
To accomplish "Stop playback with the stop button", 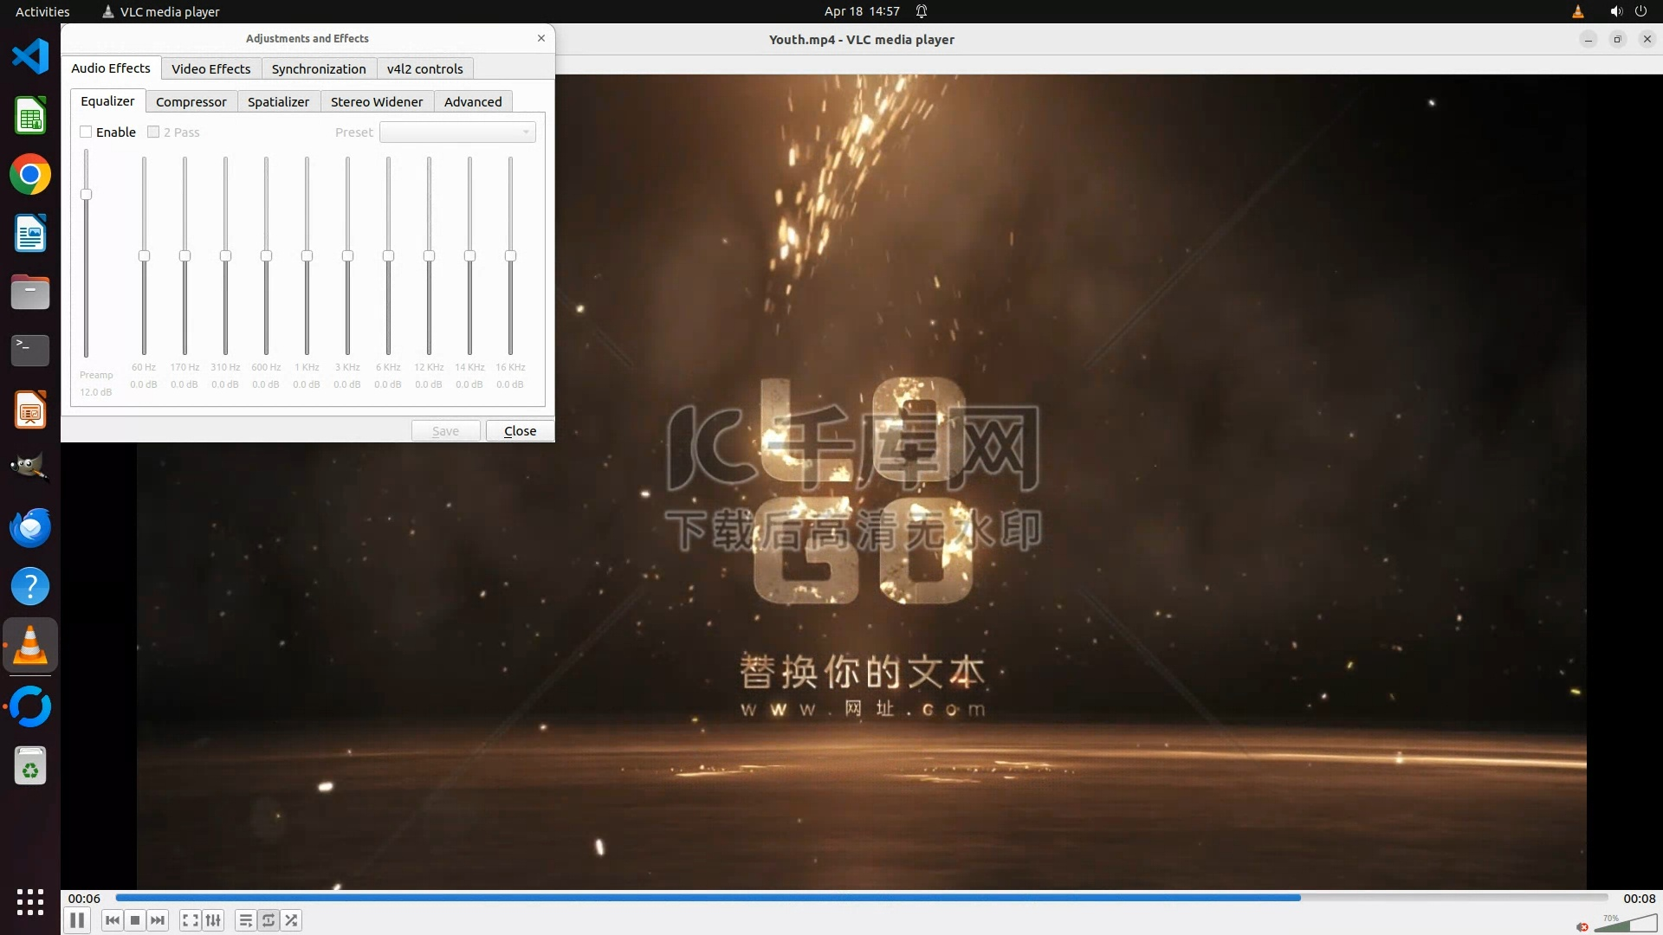I will [135, 920].
